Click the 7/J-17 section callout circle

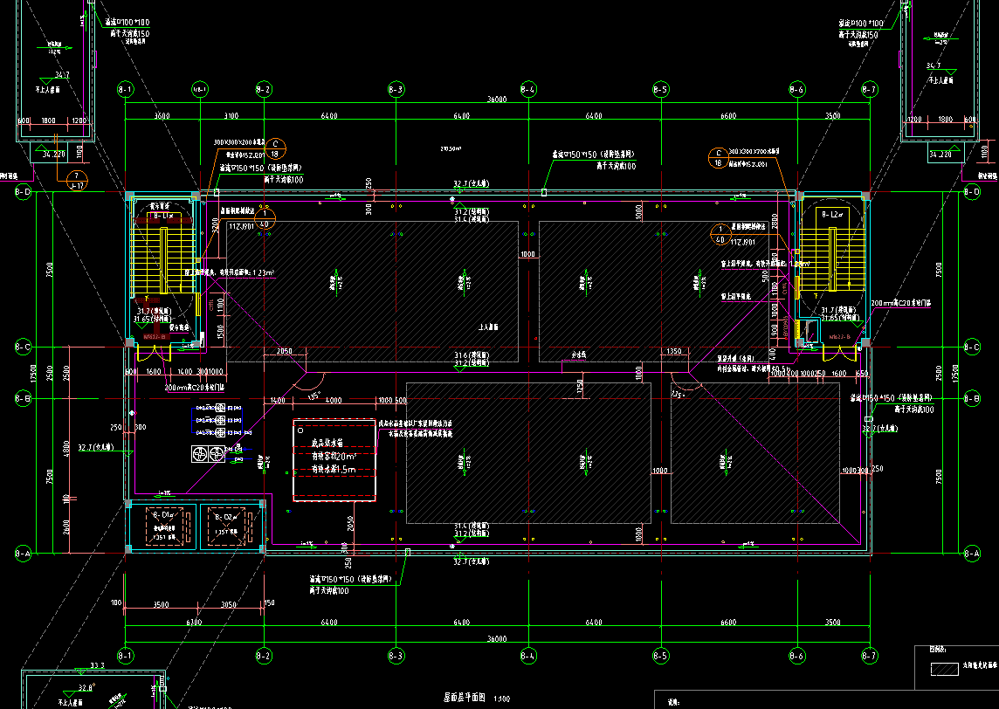click(x=77, y=180)
